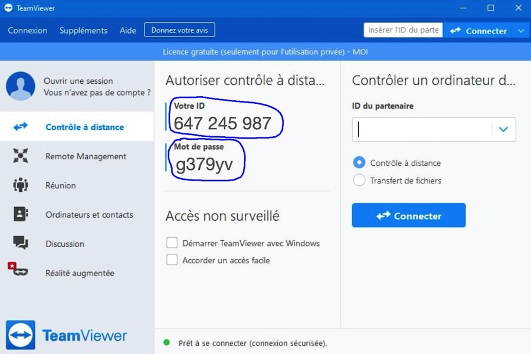Click the Contrôler un ordinateur heading
This screenshot has width=531, height=354.
(434, 80)
